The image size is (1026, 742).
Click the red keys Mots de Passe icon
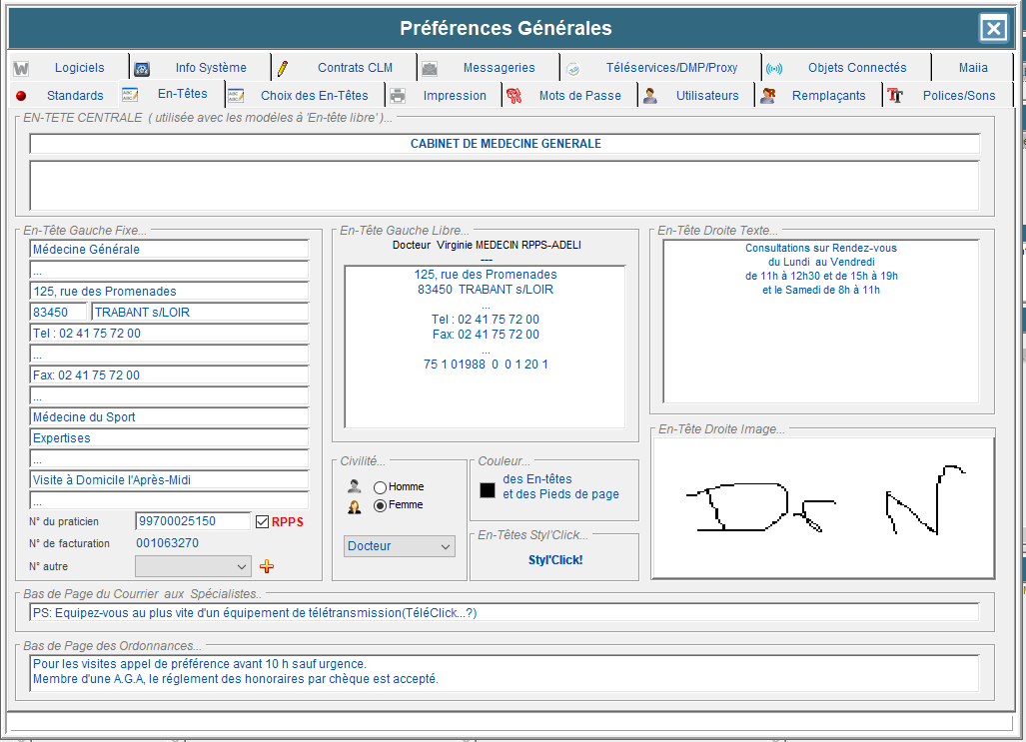coord(513,96)
